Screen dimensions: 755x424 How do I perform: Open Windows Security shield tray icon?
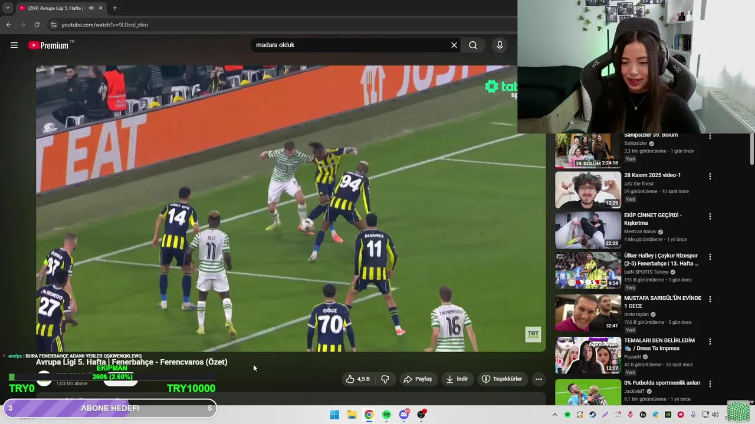pos(655,415)
